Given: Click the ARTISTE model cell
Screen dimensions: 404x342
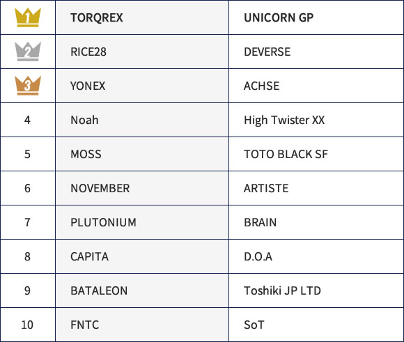Looking at the screenshot, I should (x=316, y=188).
